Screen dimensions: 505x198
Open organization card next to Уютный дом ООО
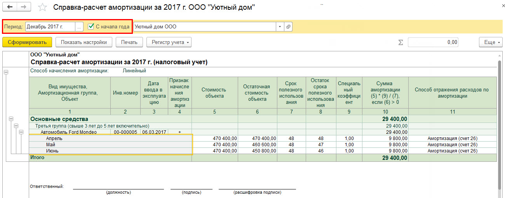tap(288, 27)
